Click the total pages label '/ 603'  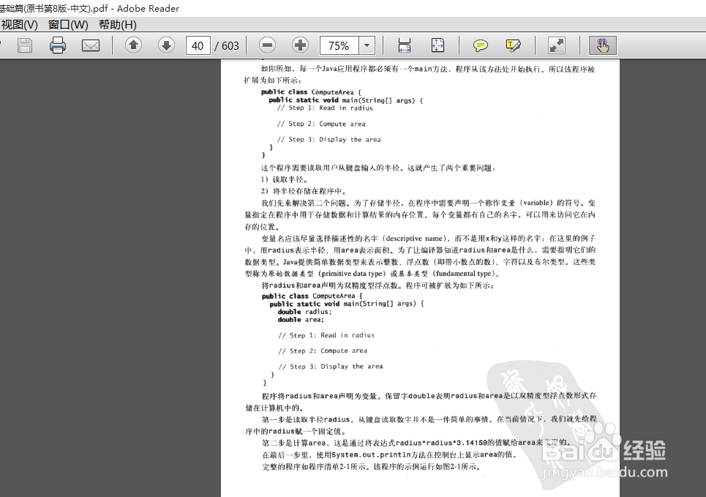tap(227, 45)
